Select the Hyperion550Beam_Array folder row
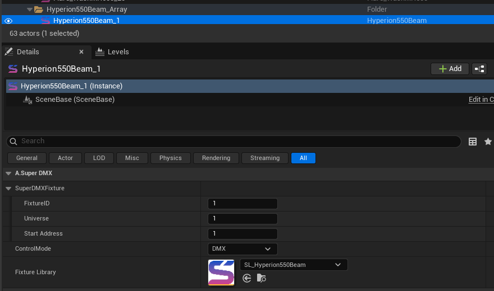Screen dimensions: 494x291 pyautogui.click(x=248, y=10)
